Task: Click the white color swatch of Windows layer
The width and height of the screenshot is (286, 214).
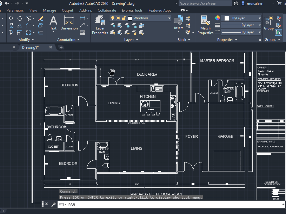Action: pos(130,18)
